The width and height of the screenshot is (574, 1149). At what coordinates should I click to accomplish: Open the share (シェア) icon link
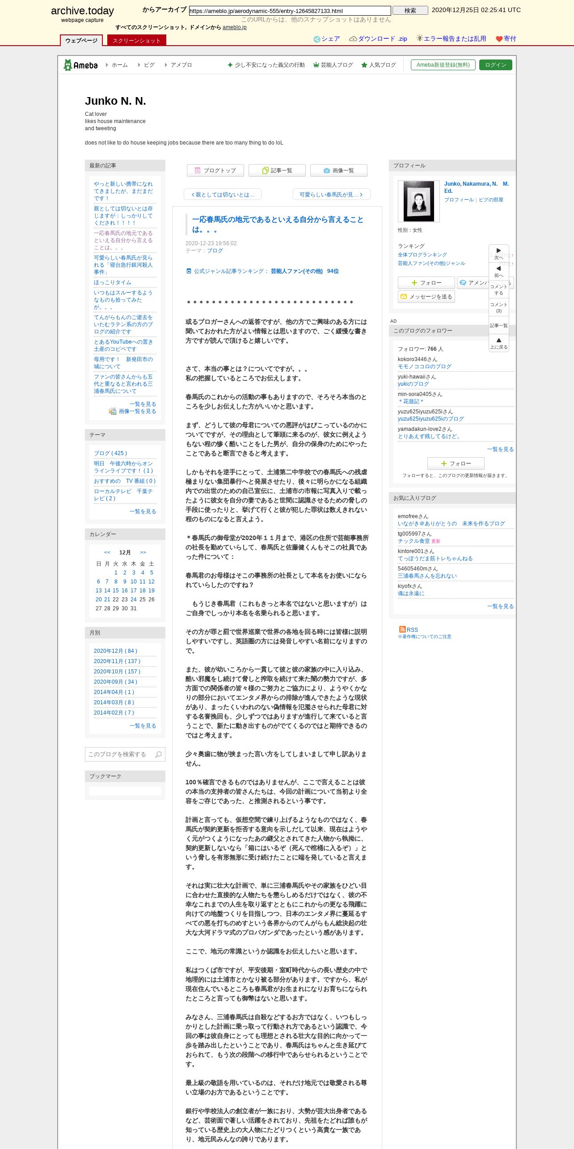coord(317,39)
